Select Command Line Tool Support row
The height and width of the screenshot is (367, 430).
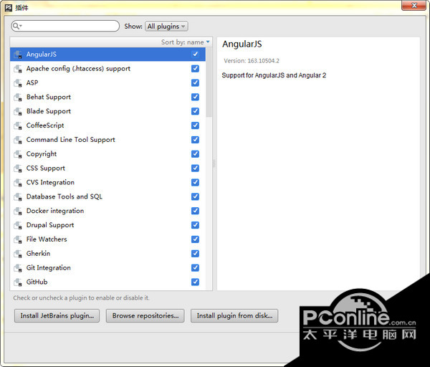[107, 140]
